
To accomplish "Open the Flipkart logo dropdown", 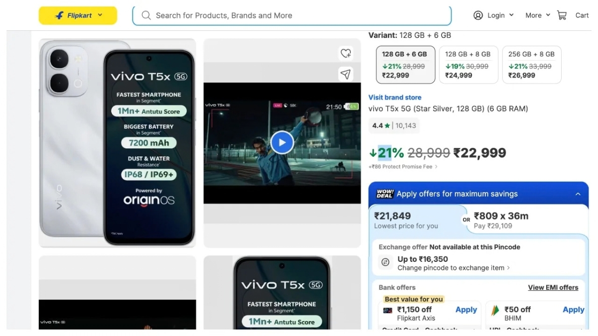I will [x=78, y=15].
